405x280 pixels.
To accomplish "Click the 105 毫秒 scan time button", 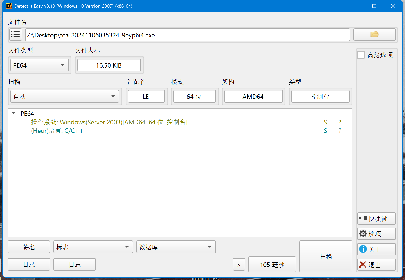I will click(272, 264).
